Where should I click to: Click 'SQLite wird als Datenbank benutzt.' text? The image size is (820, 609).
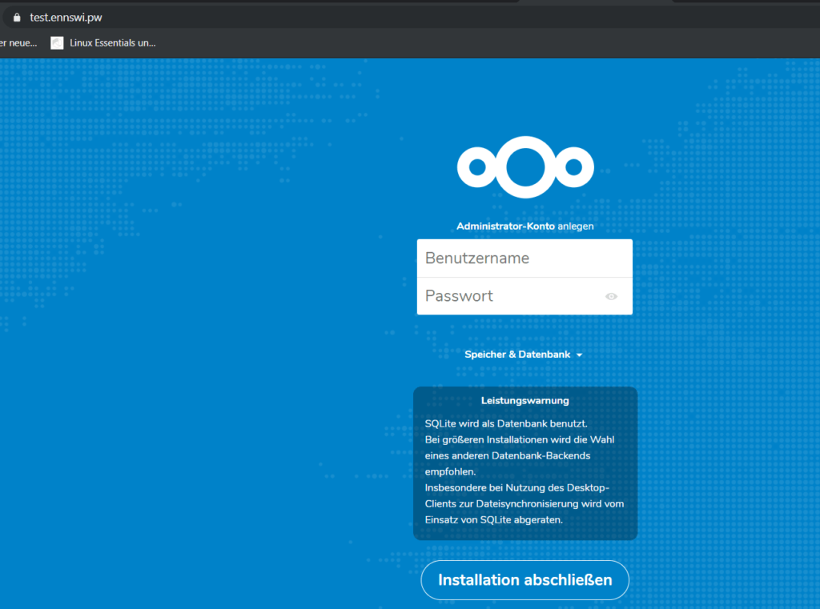coord(506,423)
